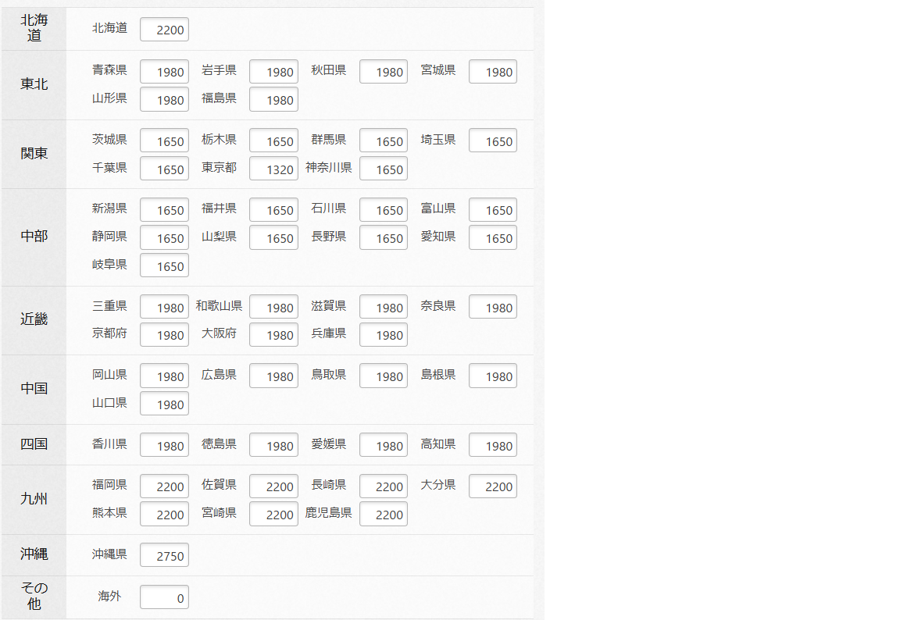Click the 和歌山県 fee input box
The height and width of the screenshot is (620, 900).
pyautogui.click(x=273, y=308)
